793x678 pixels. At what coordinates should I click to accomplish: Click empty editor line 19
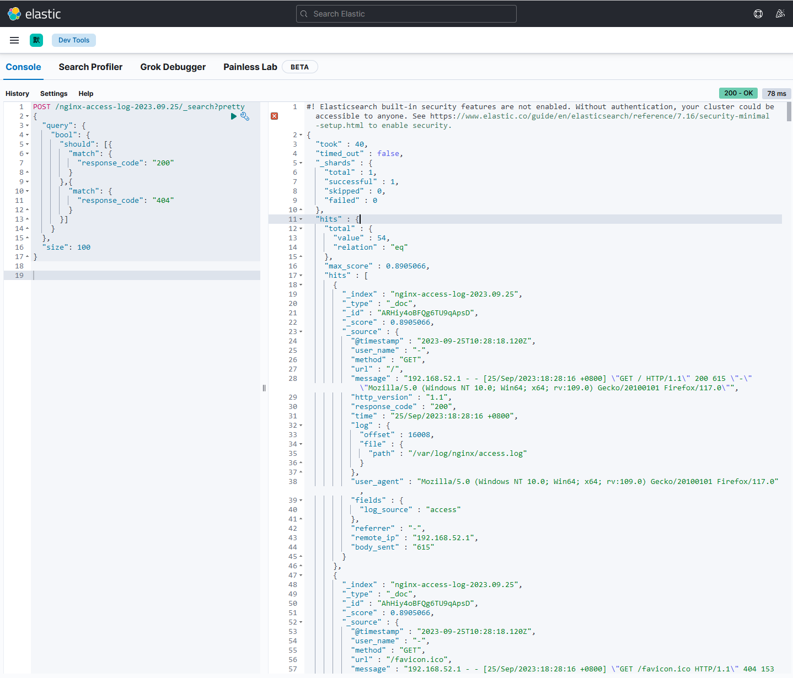(x=146, y=276)
